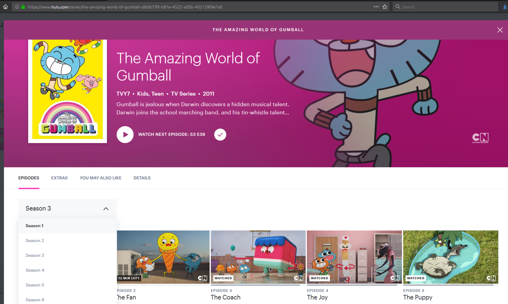Click the browser home icon
This screenshot has height=304, width=508.
(5, 7)
